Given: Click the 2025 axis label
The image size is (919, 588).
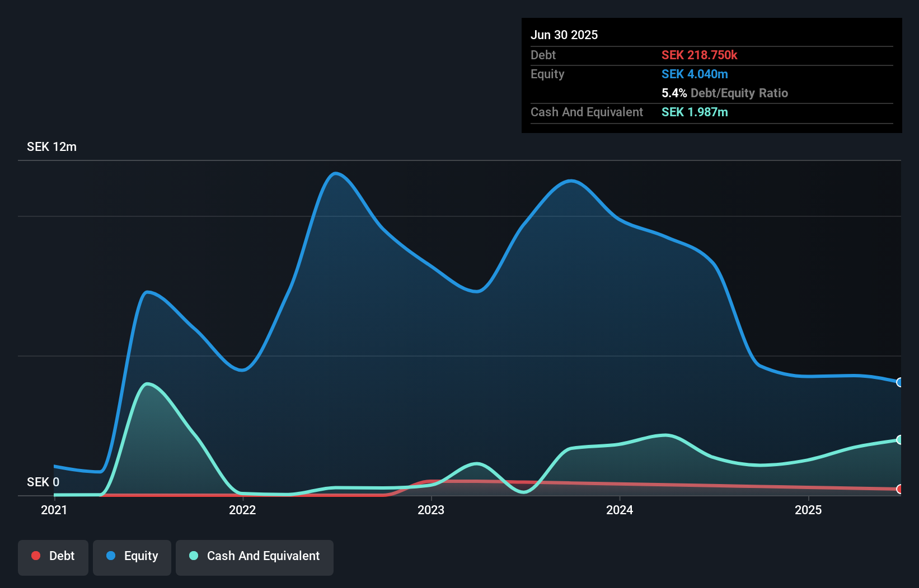Looking at the screenshot, I should pos(808,510).
